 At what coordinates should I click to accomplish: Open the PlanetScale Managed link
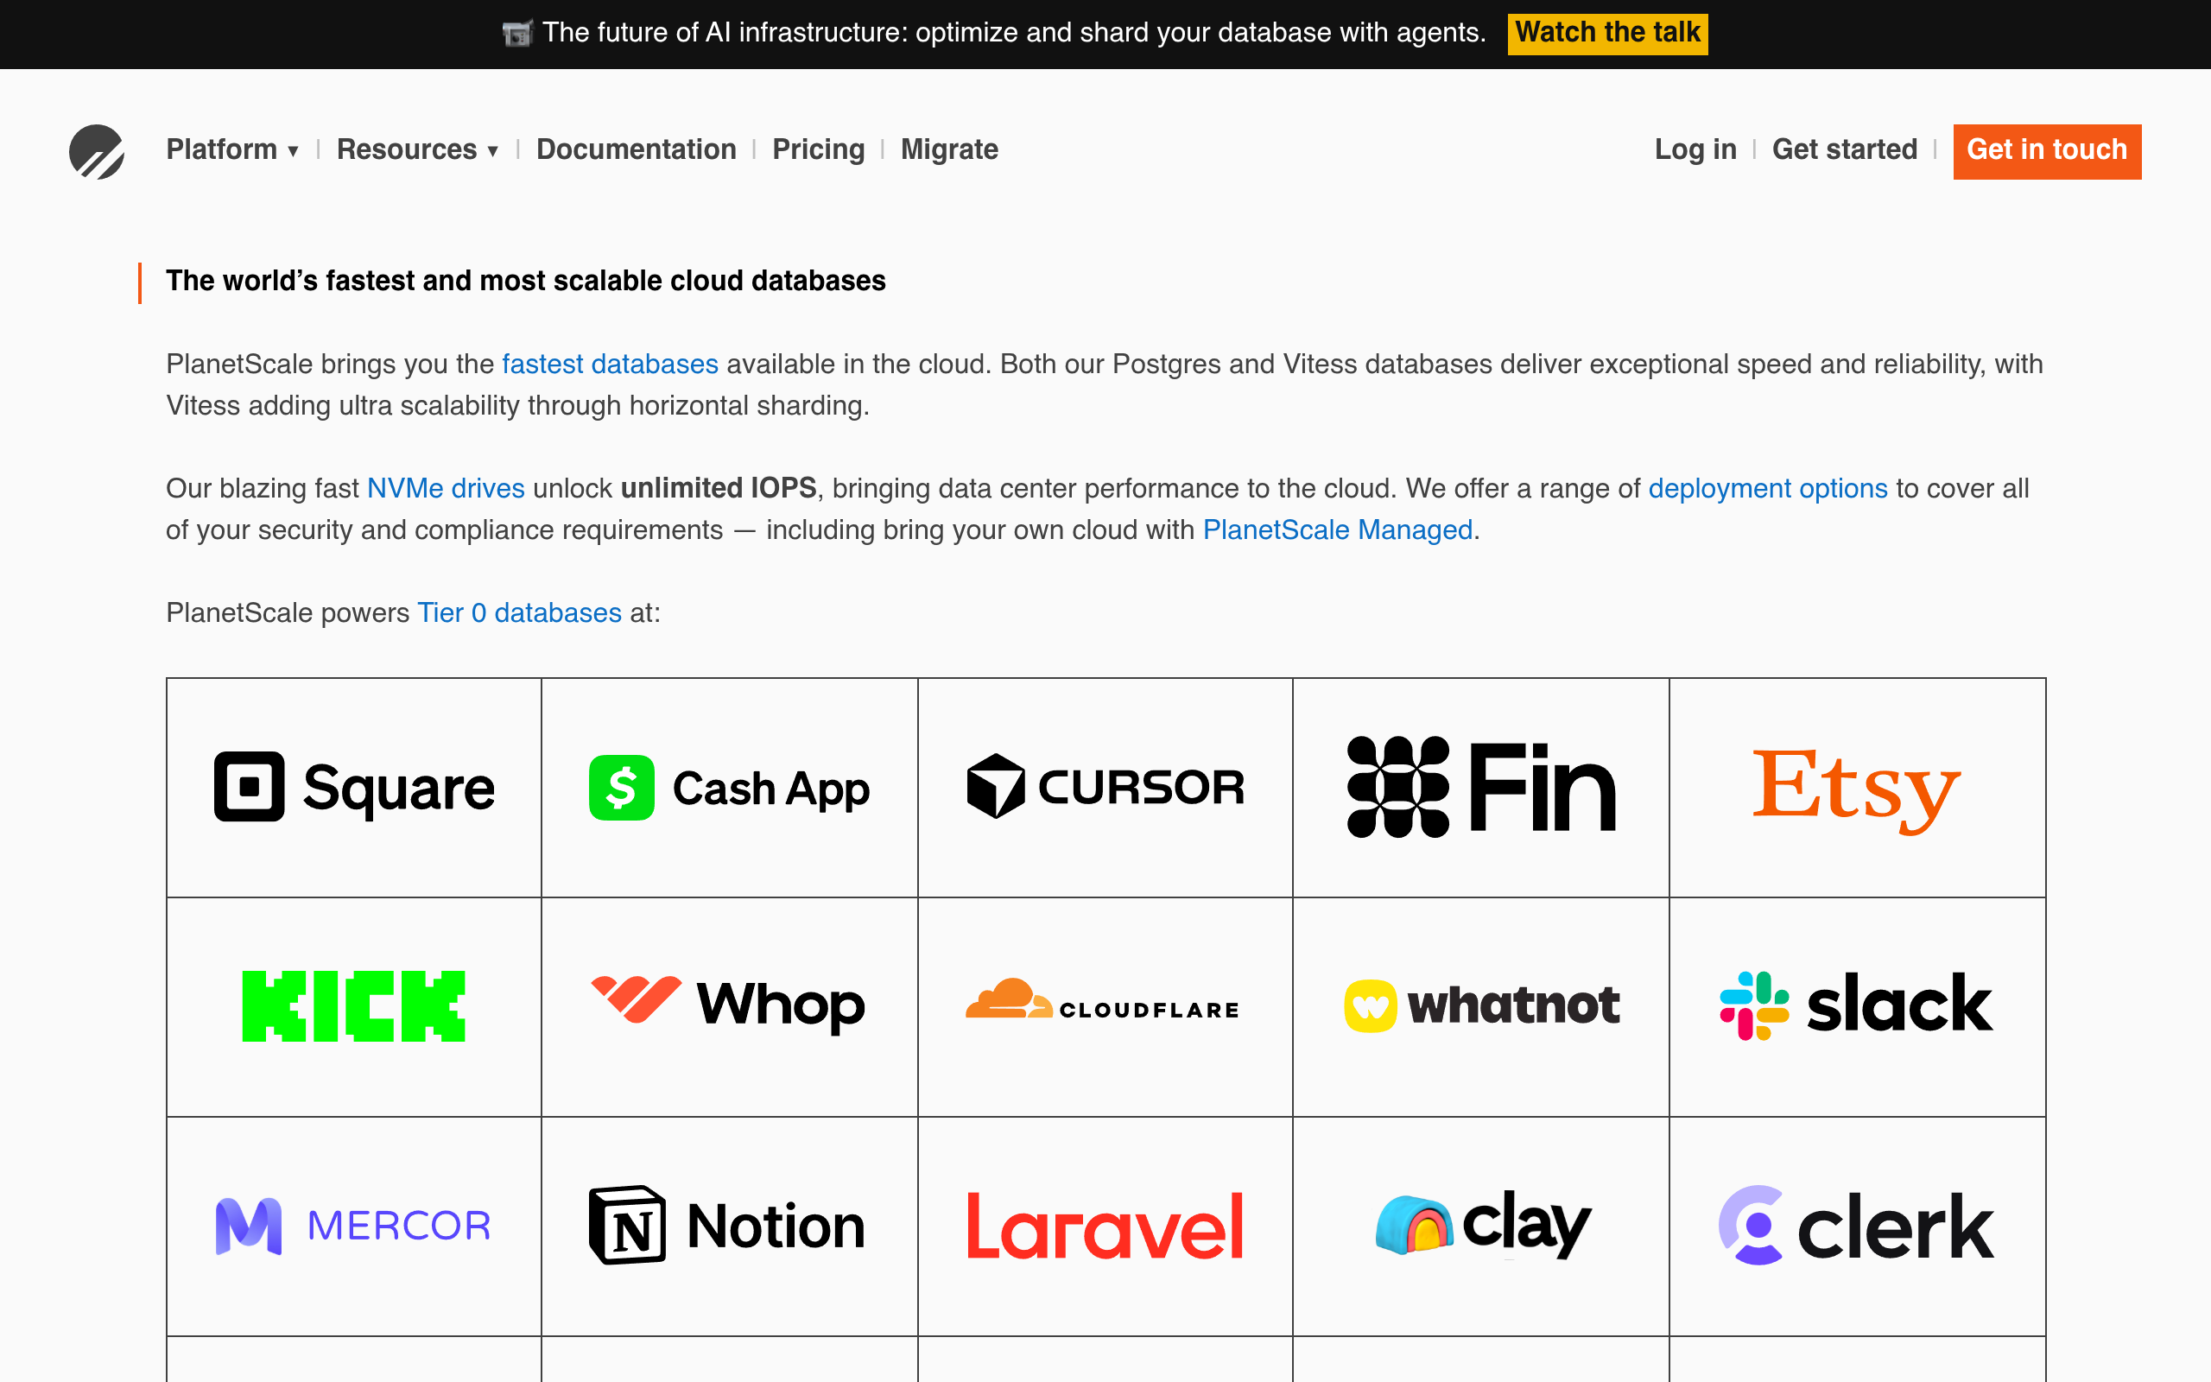click(x=1338, y=530)
